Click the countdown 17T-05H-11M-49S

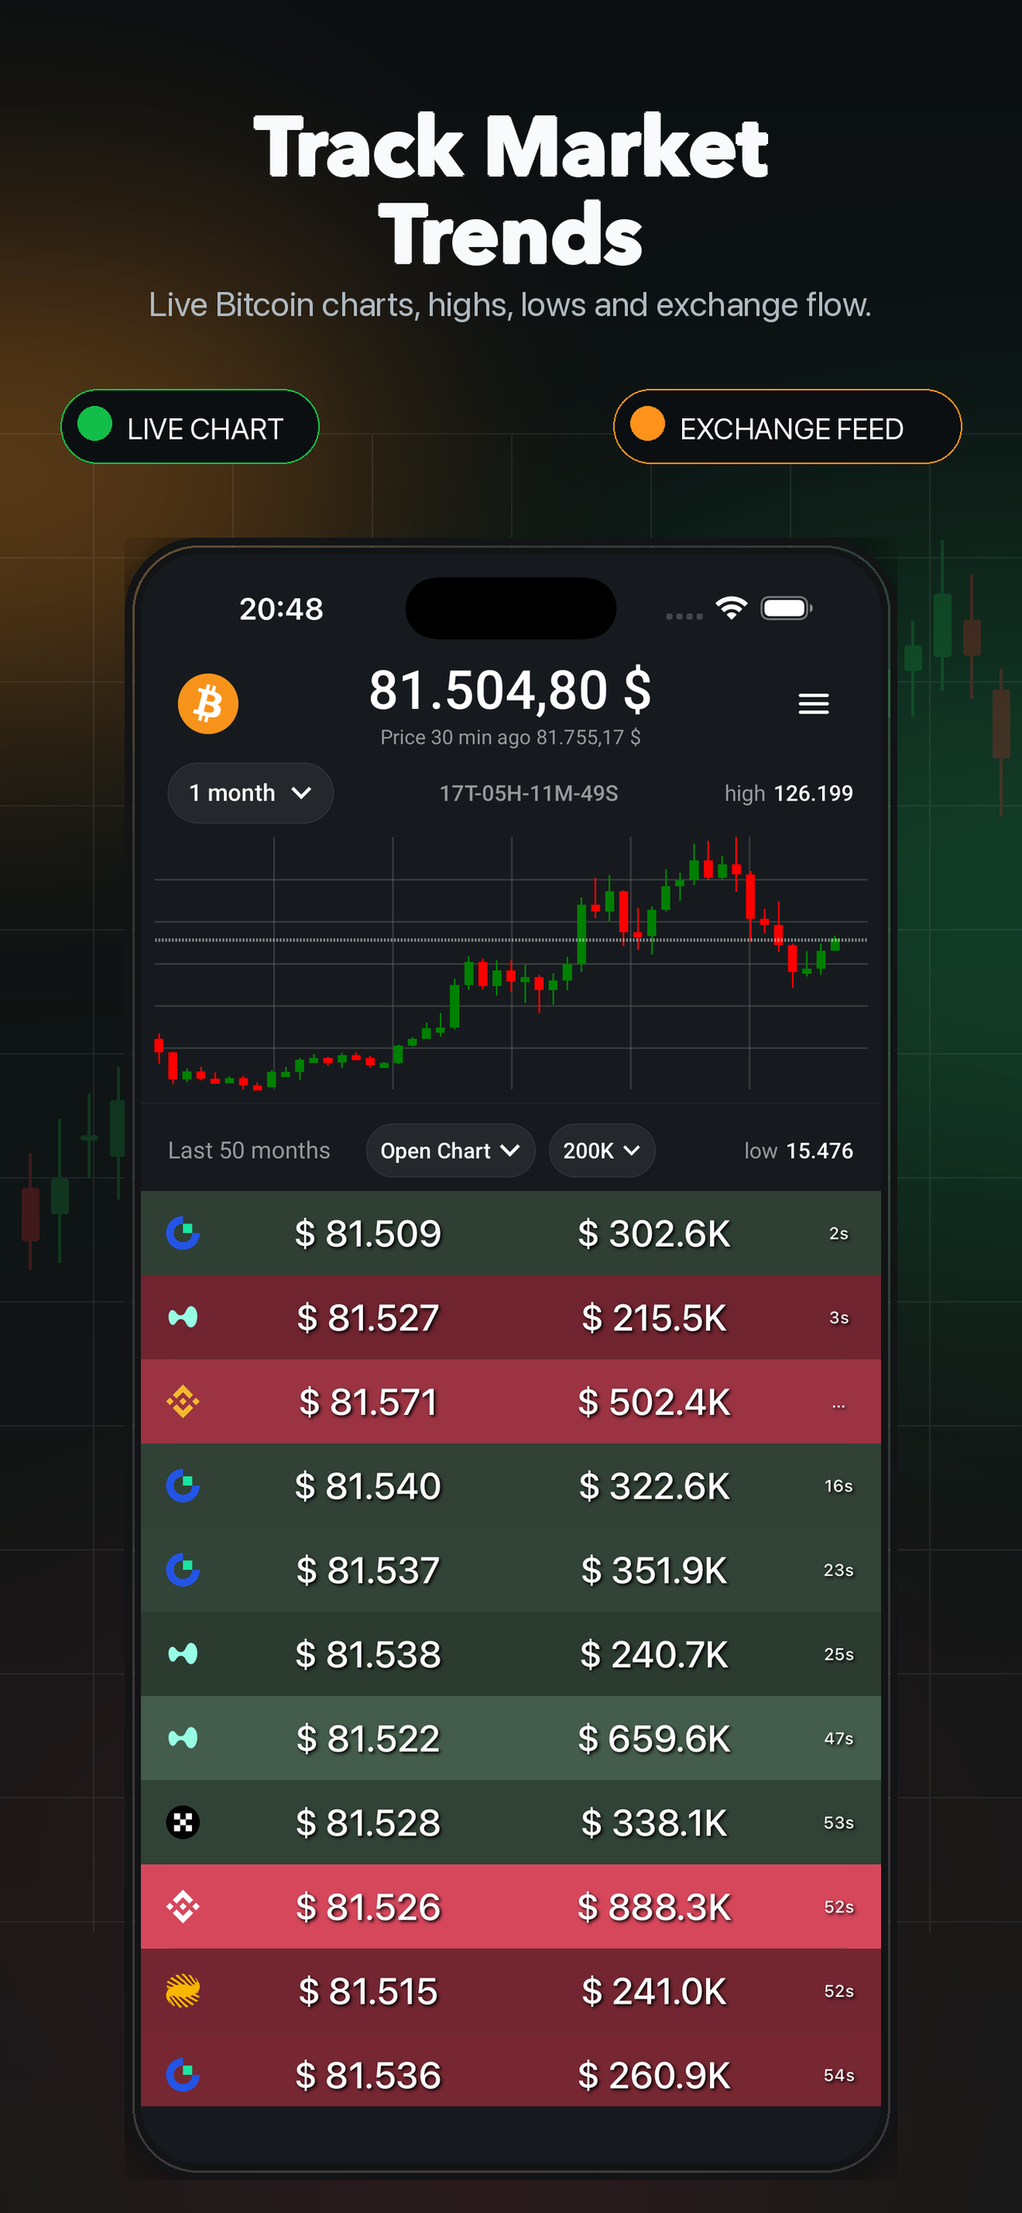[x=529, y=793]
